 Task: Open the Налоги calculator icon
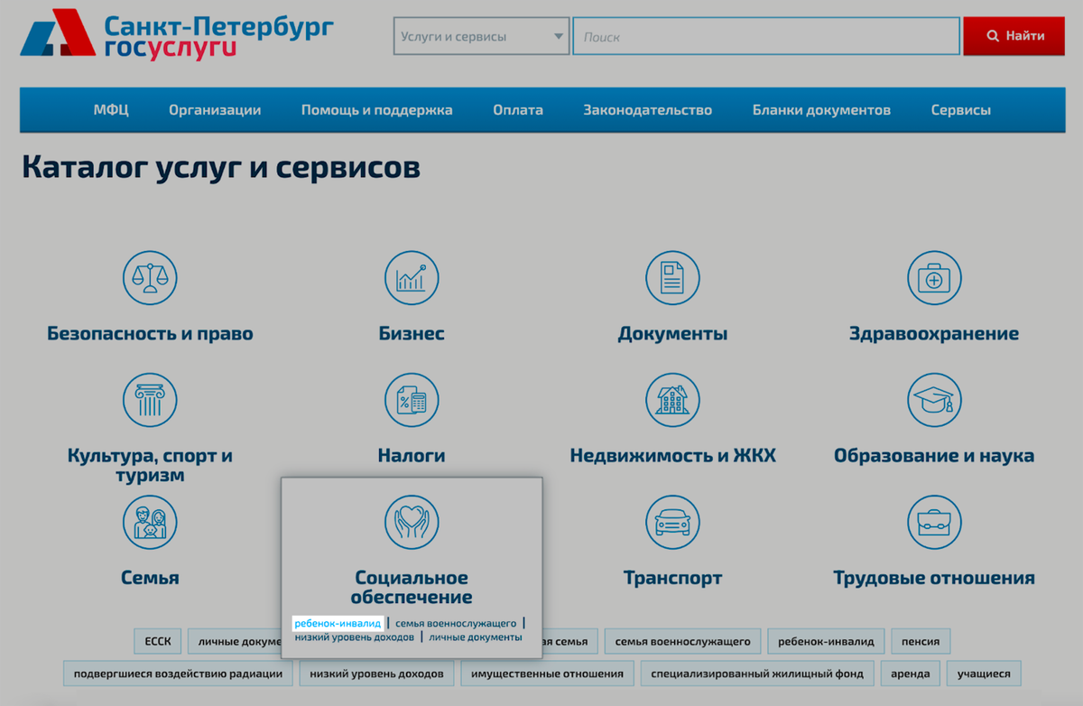[x=412, y=400]
